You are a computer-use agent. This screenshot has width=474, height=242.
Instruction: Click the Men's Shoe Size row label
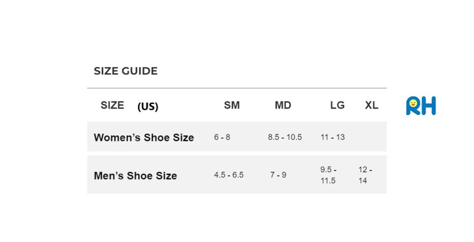(135, 175)
